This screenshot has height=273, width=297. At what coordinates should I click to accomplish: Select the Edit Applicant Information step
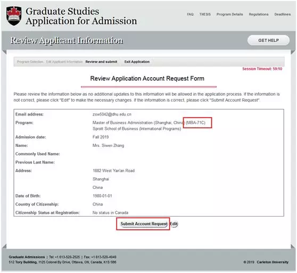click(64, 62)
